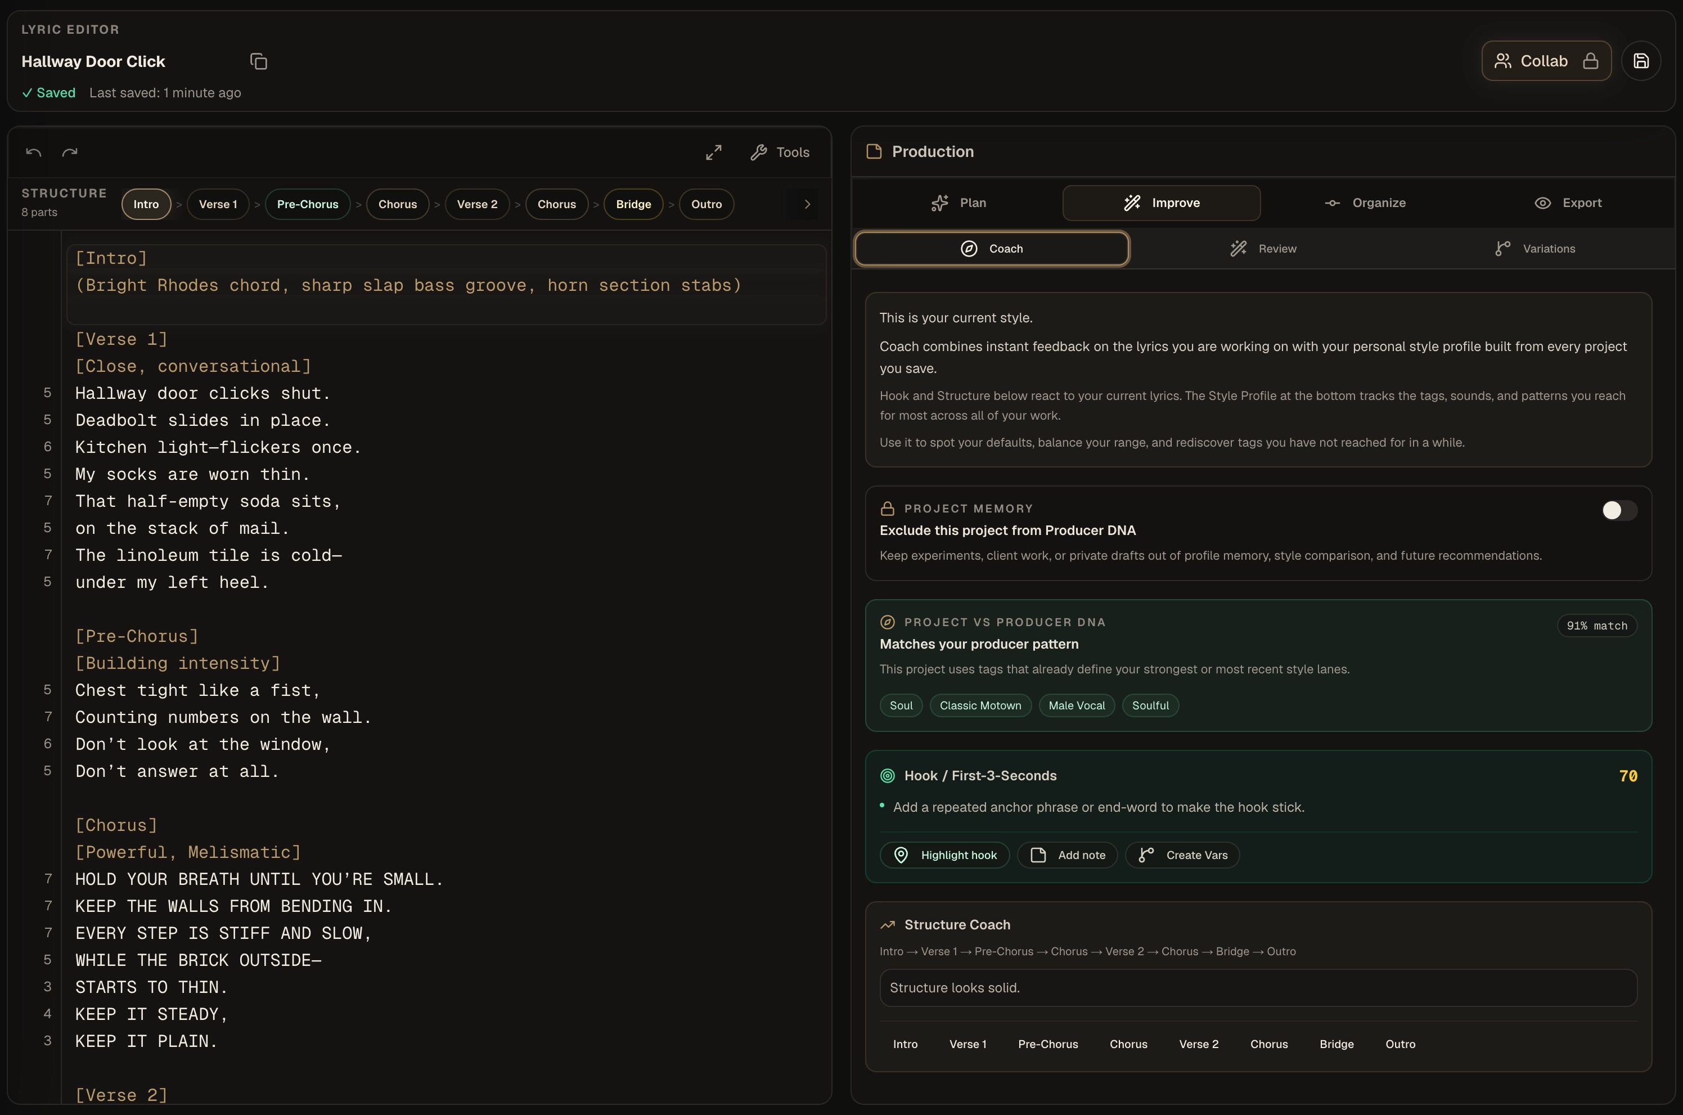Click the Classic Motown tag chip
The image size is (1683, 1115).
[980, 705]
